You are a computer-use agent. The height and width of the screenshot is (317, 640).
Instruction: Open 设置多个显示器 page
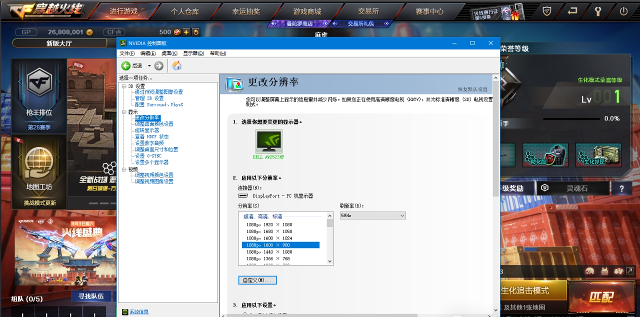coord(151,162)
